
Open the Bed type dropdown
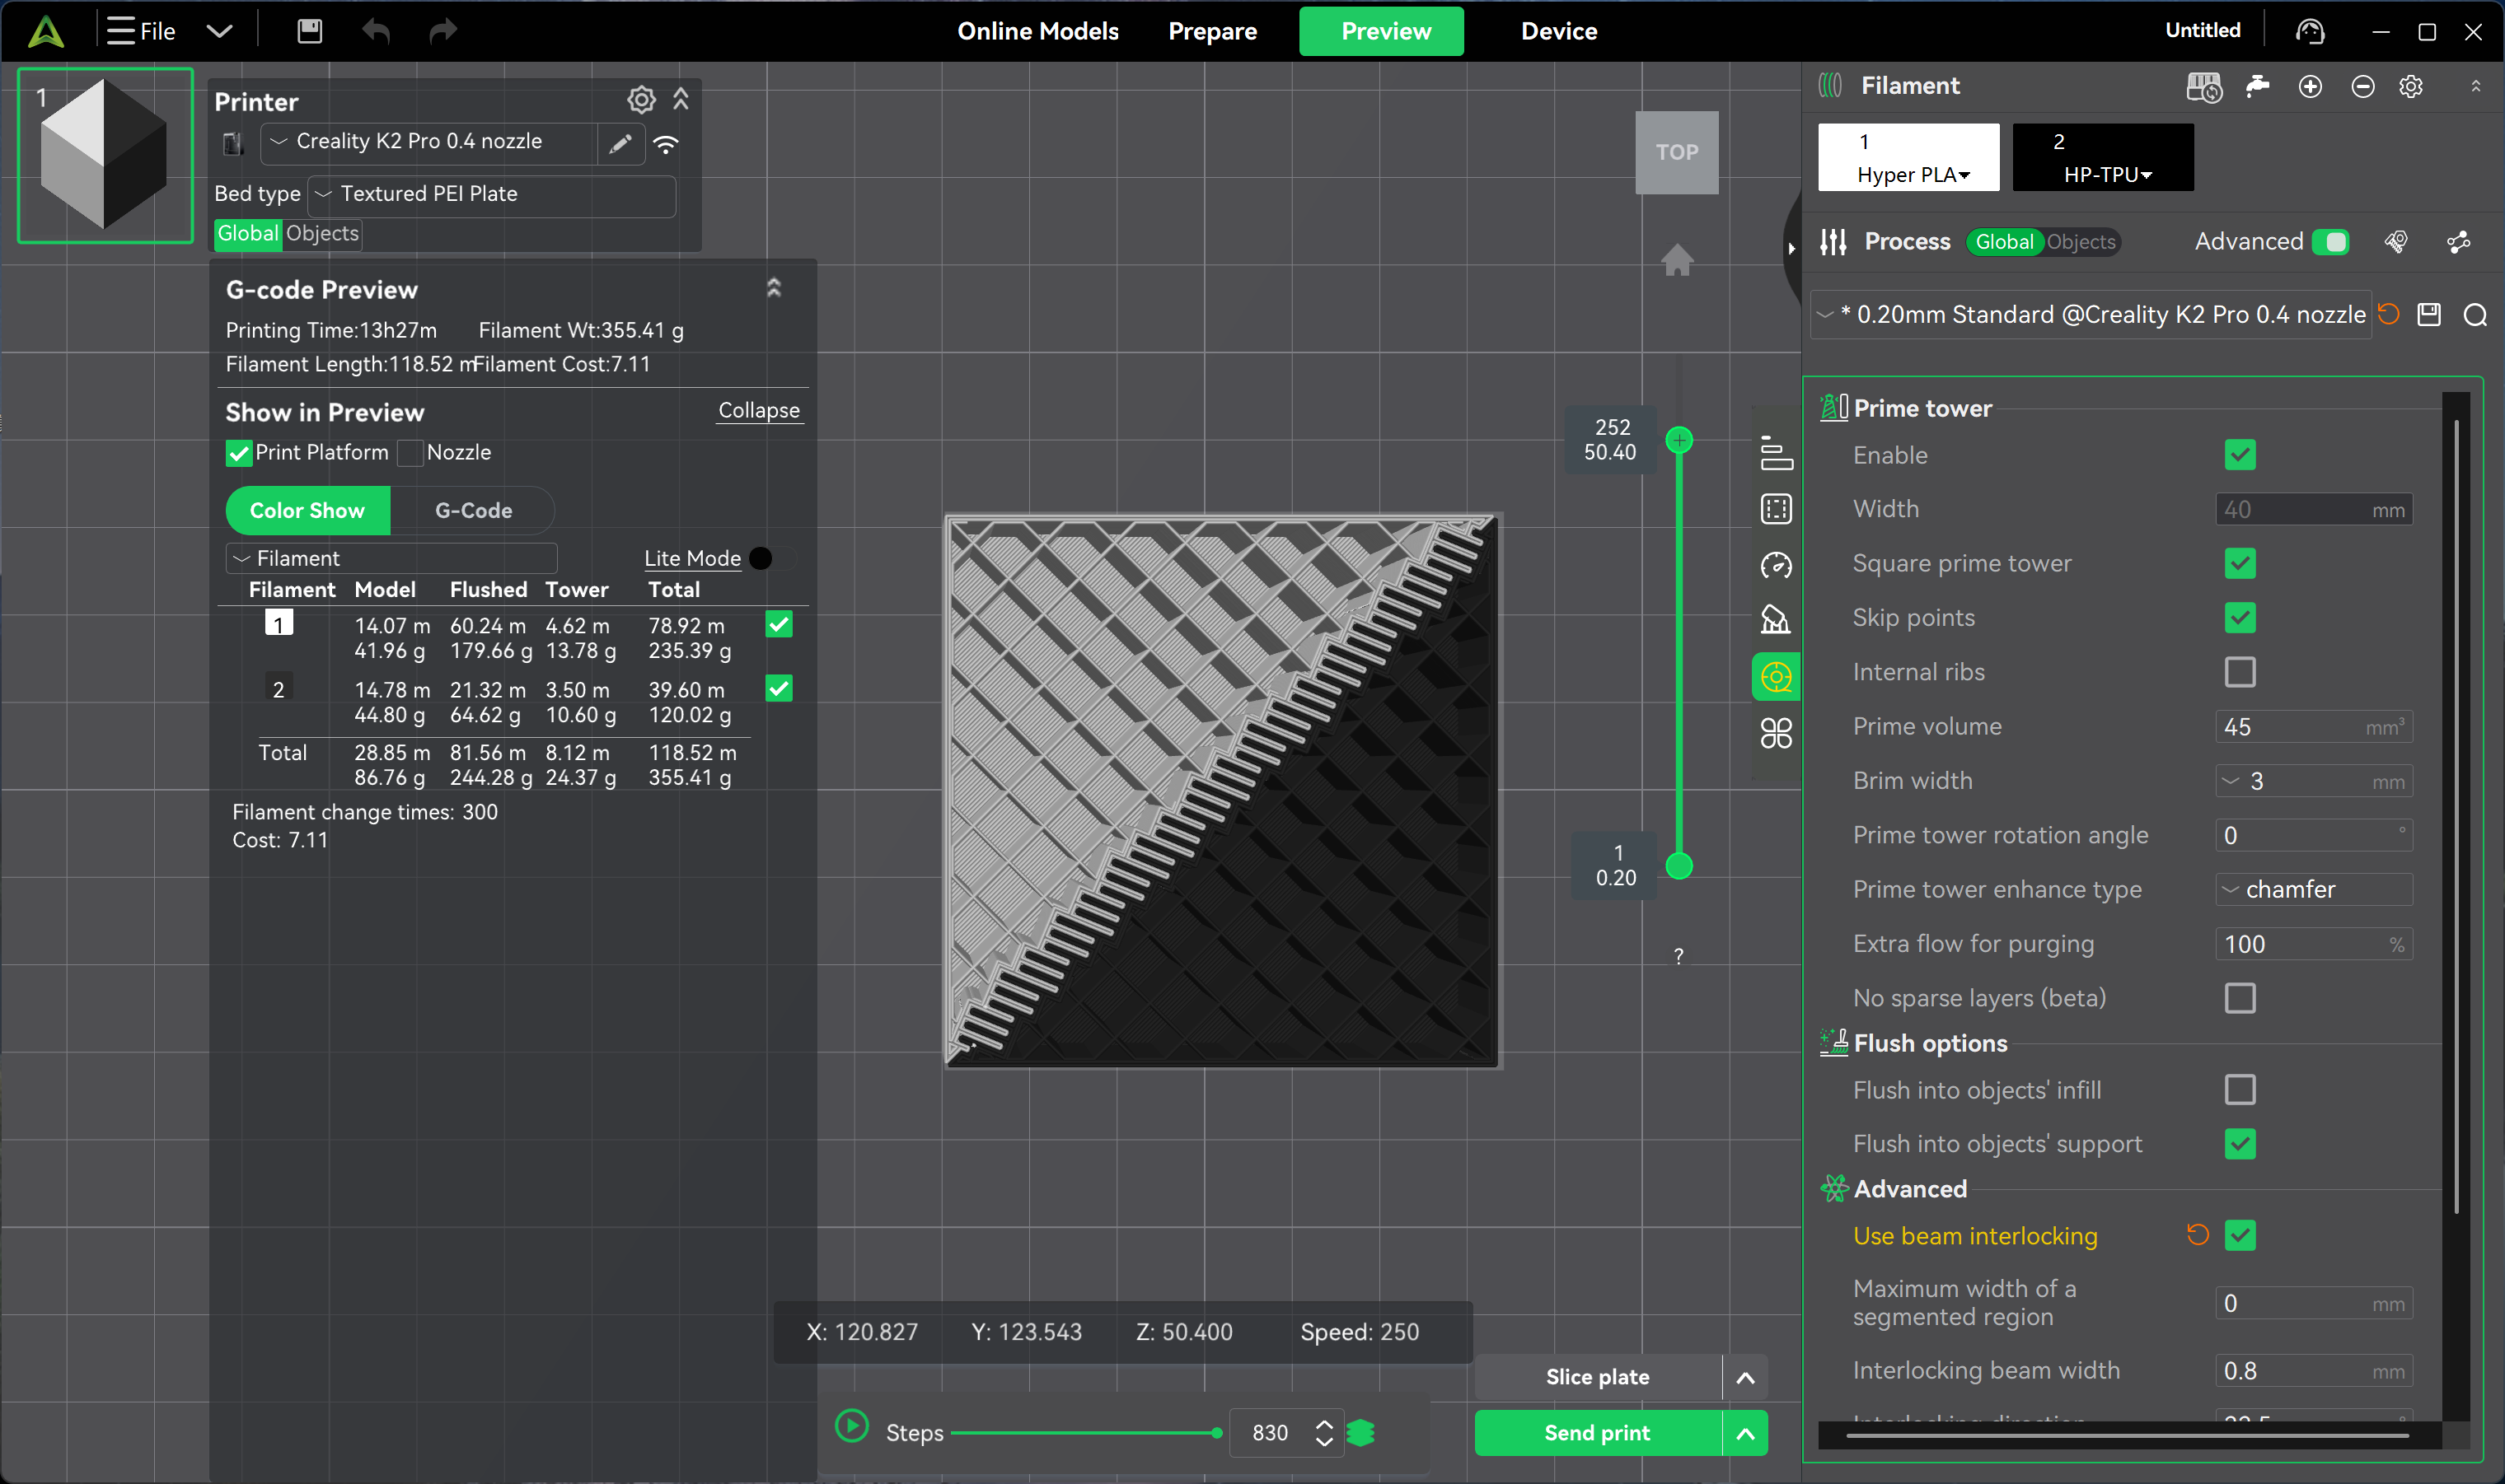491,195
